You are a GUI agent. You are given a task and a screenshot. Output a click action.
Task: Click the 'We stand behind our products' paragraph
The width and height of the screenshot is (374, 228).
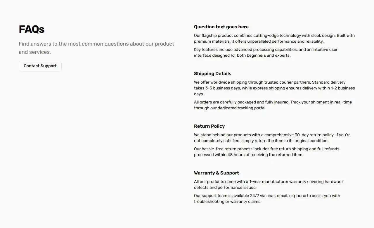click(272, 138)
